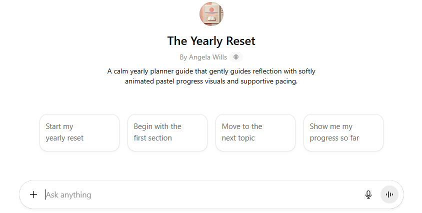Open the author link "By Angela Wills"
The width and height of the screenshot is (422, 213).
click(203, 57)
